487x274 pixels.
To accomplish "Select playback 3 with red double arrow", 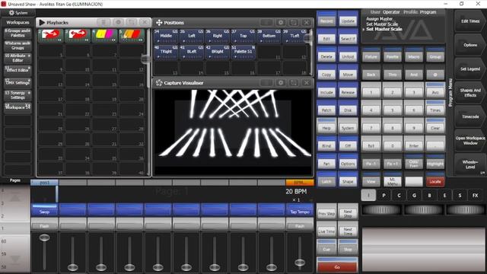I will [78, 36].
